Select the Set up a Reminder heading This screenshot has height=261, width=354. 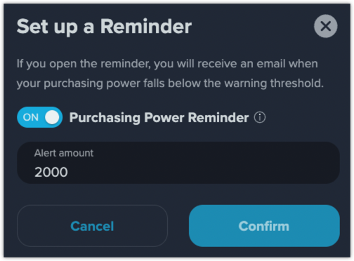click(104, 27)
